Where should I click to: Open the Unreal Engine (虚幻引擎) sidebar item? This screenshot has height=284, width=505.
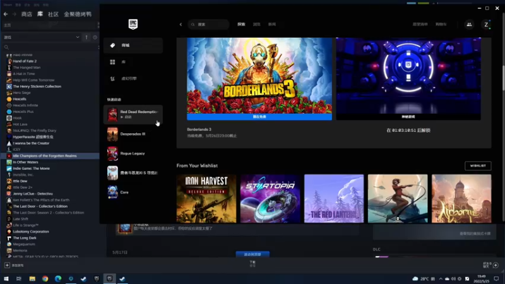click(133, 78)
